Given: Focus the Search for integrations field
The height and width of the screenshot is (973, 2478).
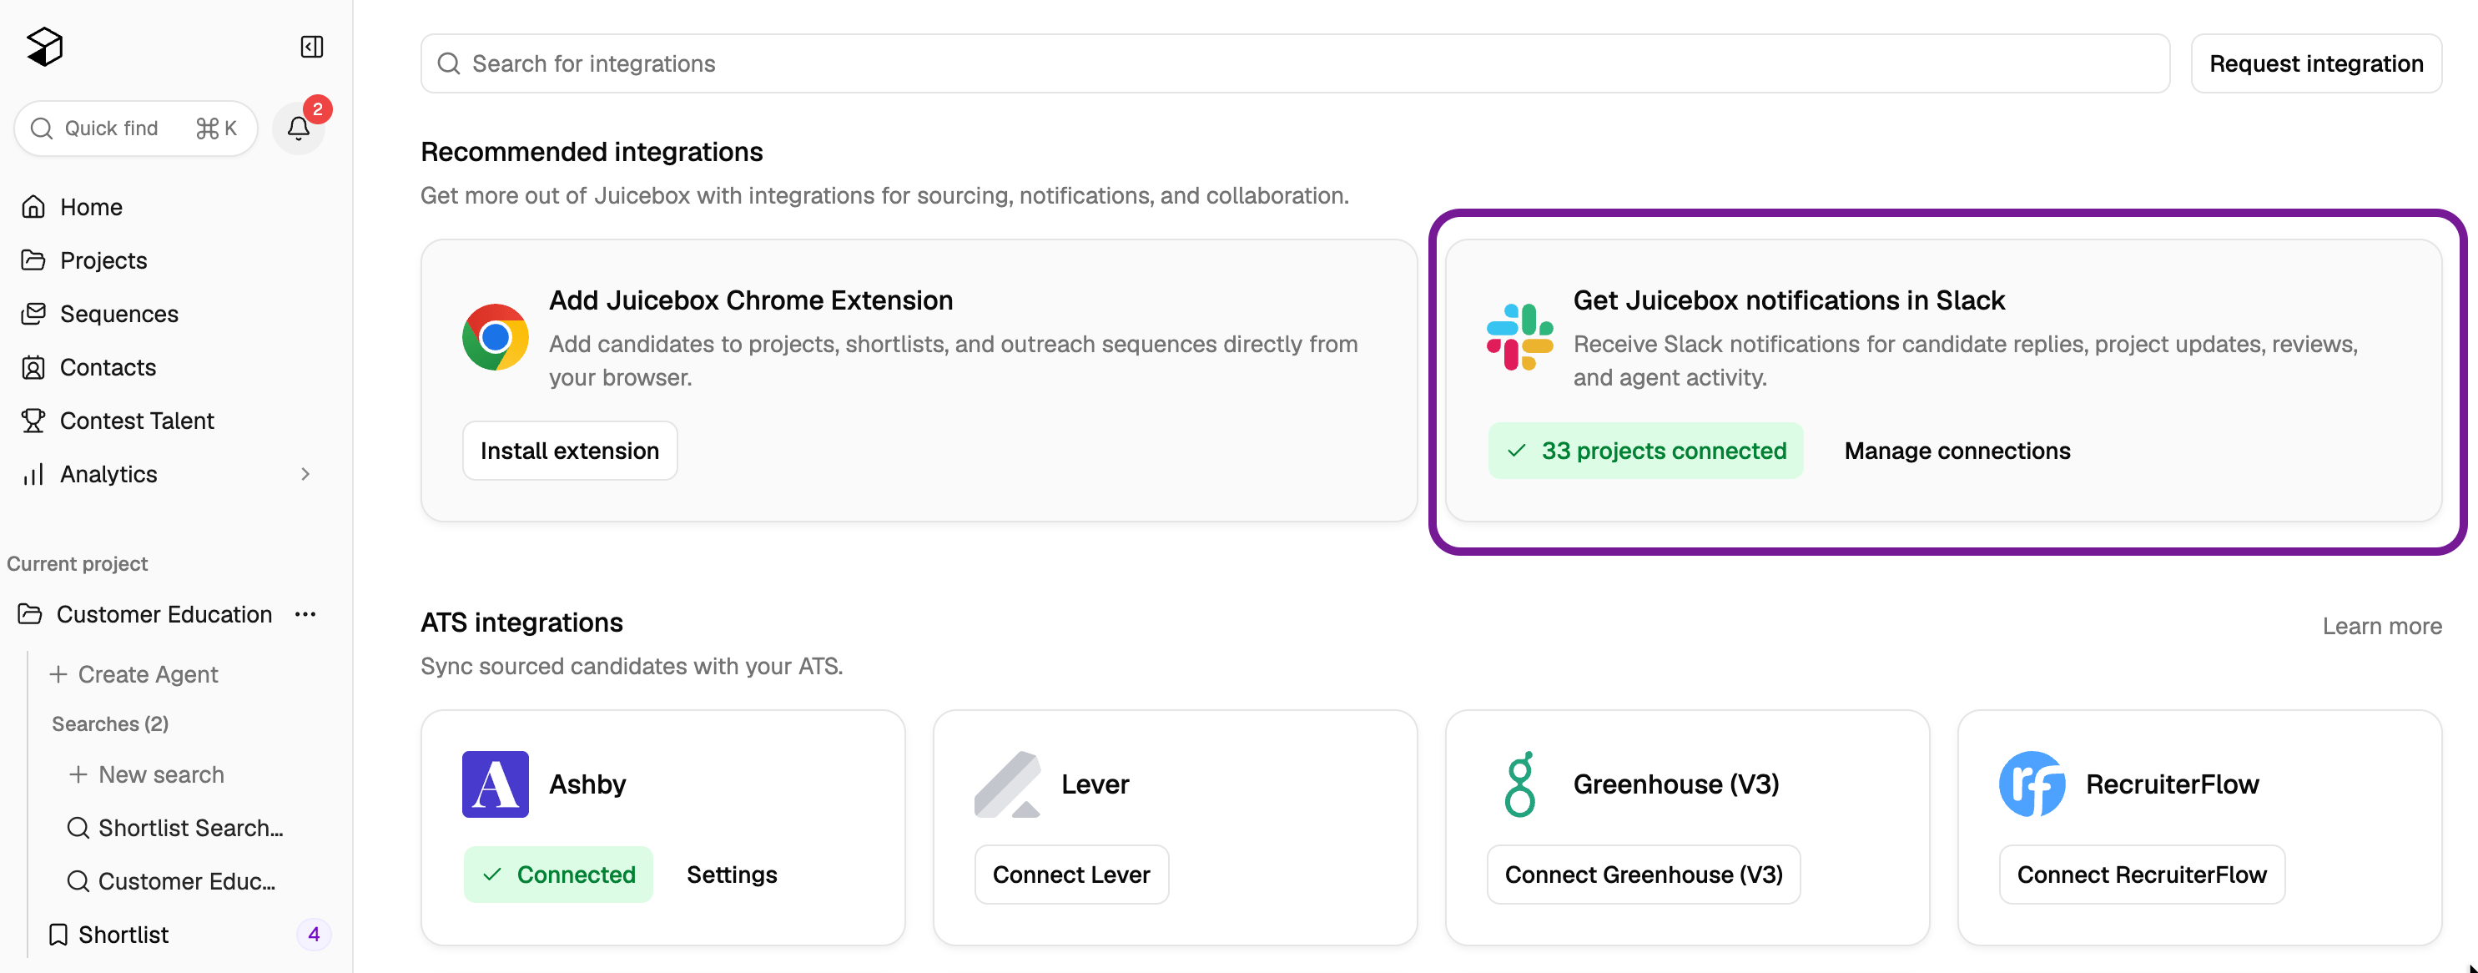Looking at the screenshot, I should (1295, 63).
